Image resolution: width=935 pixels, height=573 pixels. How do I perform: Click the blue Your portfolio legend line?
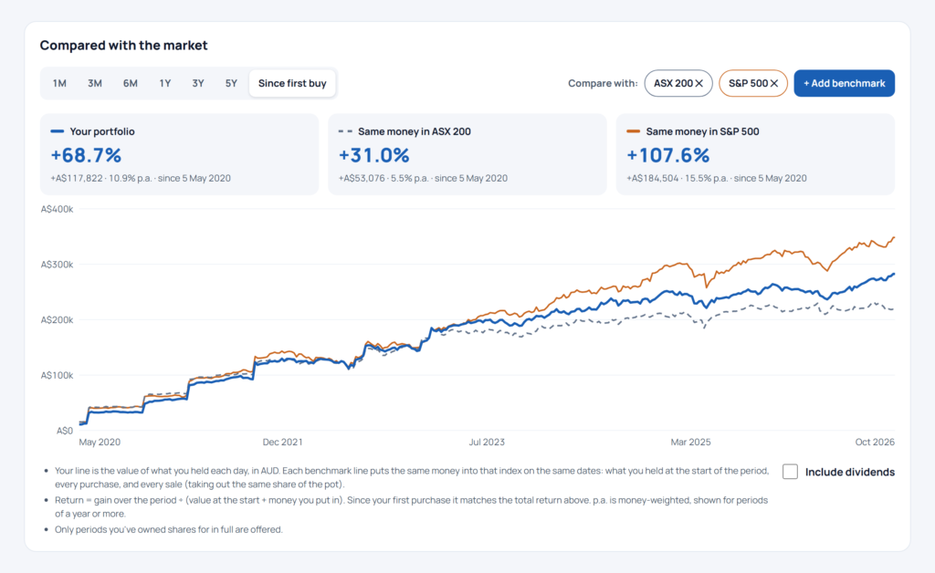pos(58,131)
